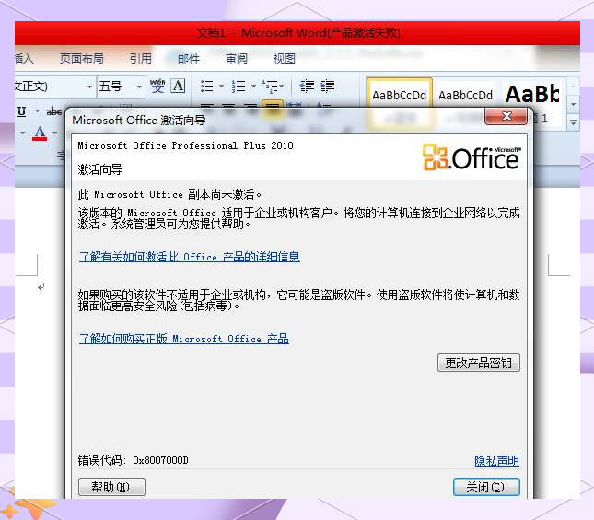594x520 pixels.
Task: Click the 帮助(H) button
Action: tap(111, 487)
